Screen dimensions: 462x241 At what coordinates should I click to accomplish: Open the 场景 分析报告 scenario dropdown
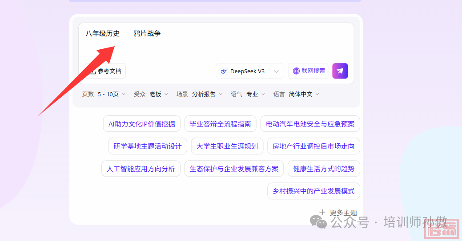pos(200,94)
